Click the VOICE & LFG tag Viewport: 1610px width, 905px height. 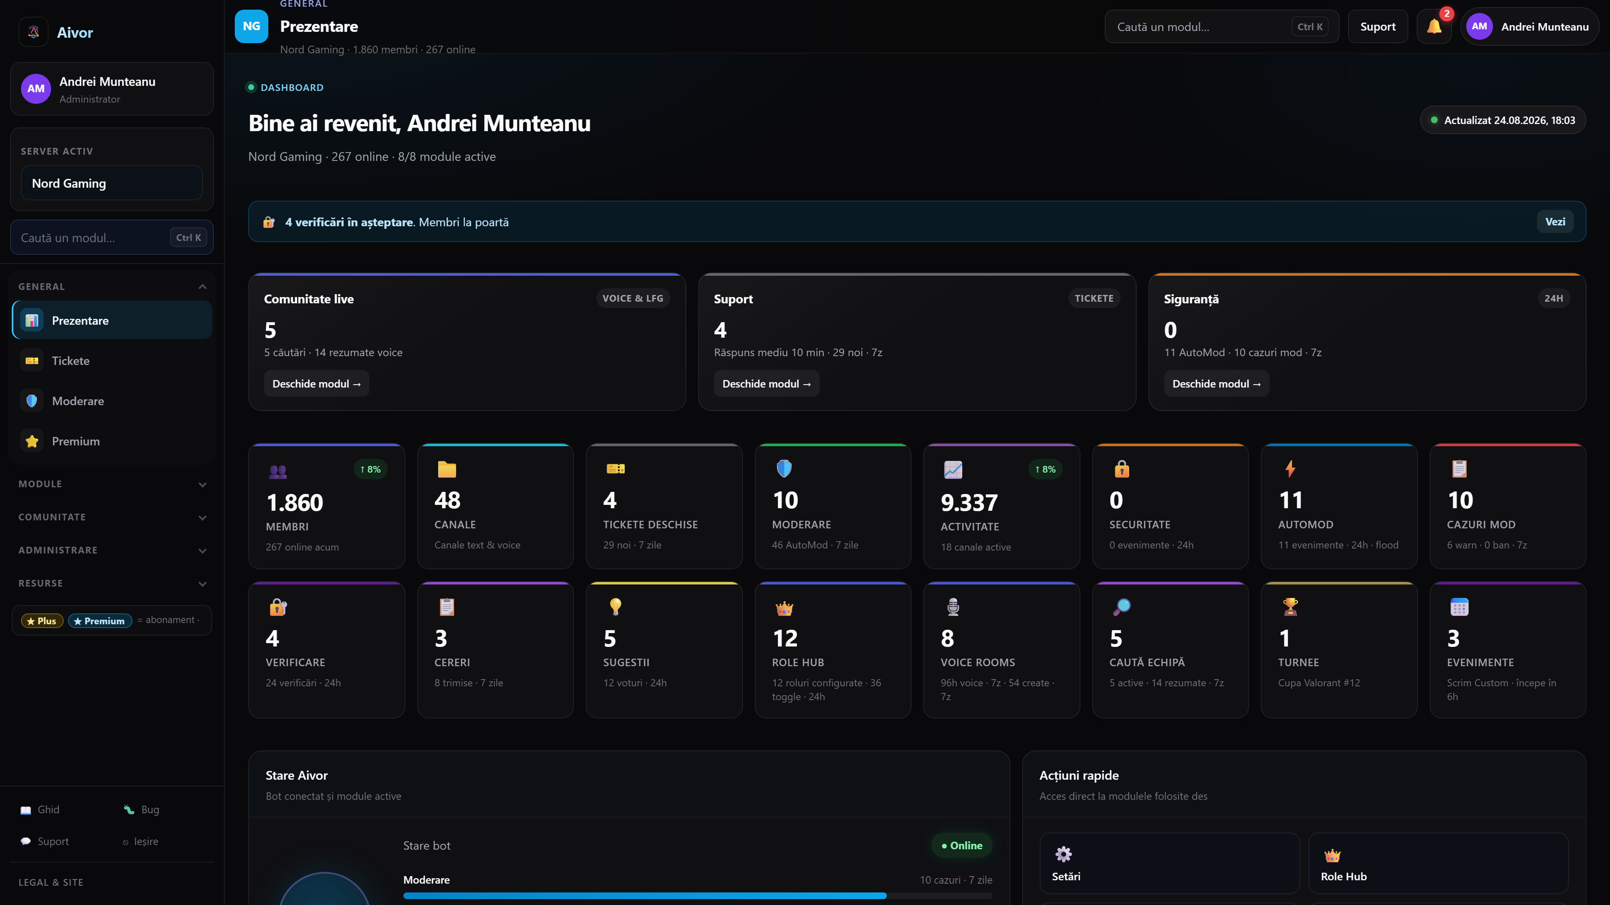pos(633,298)
